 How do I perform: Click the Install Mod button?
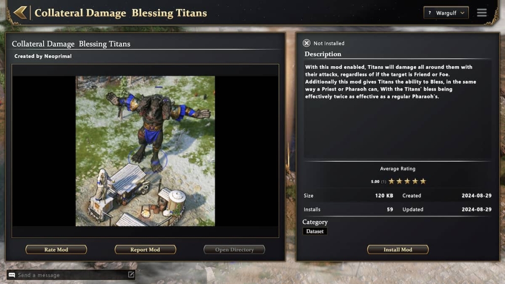(x=398, y=249)
